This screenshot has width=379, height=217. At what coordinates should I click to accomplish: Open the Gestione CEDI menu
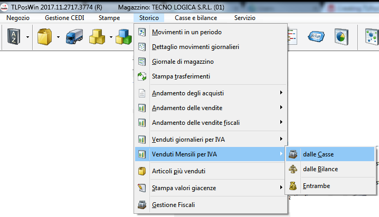point(64,18)
